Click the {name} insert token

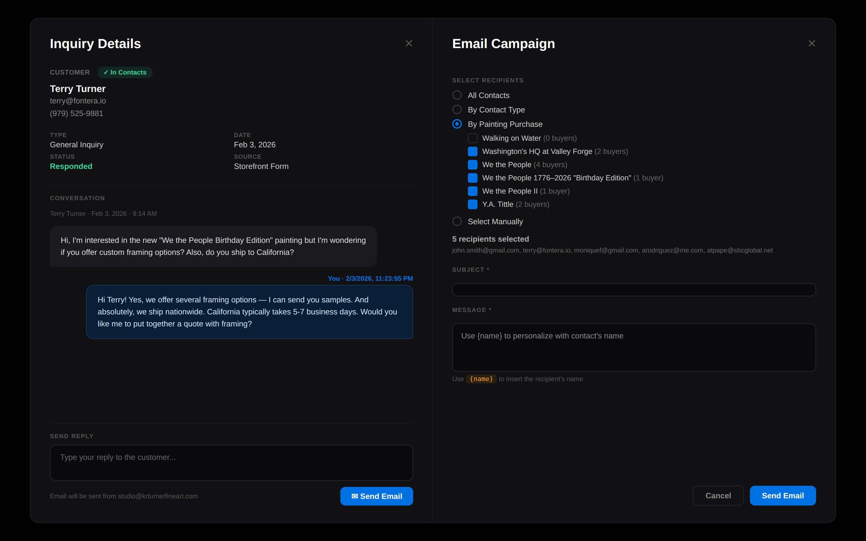pos(481,379)
